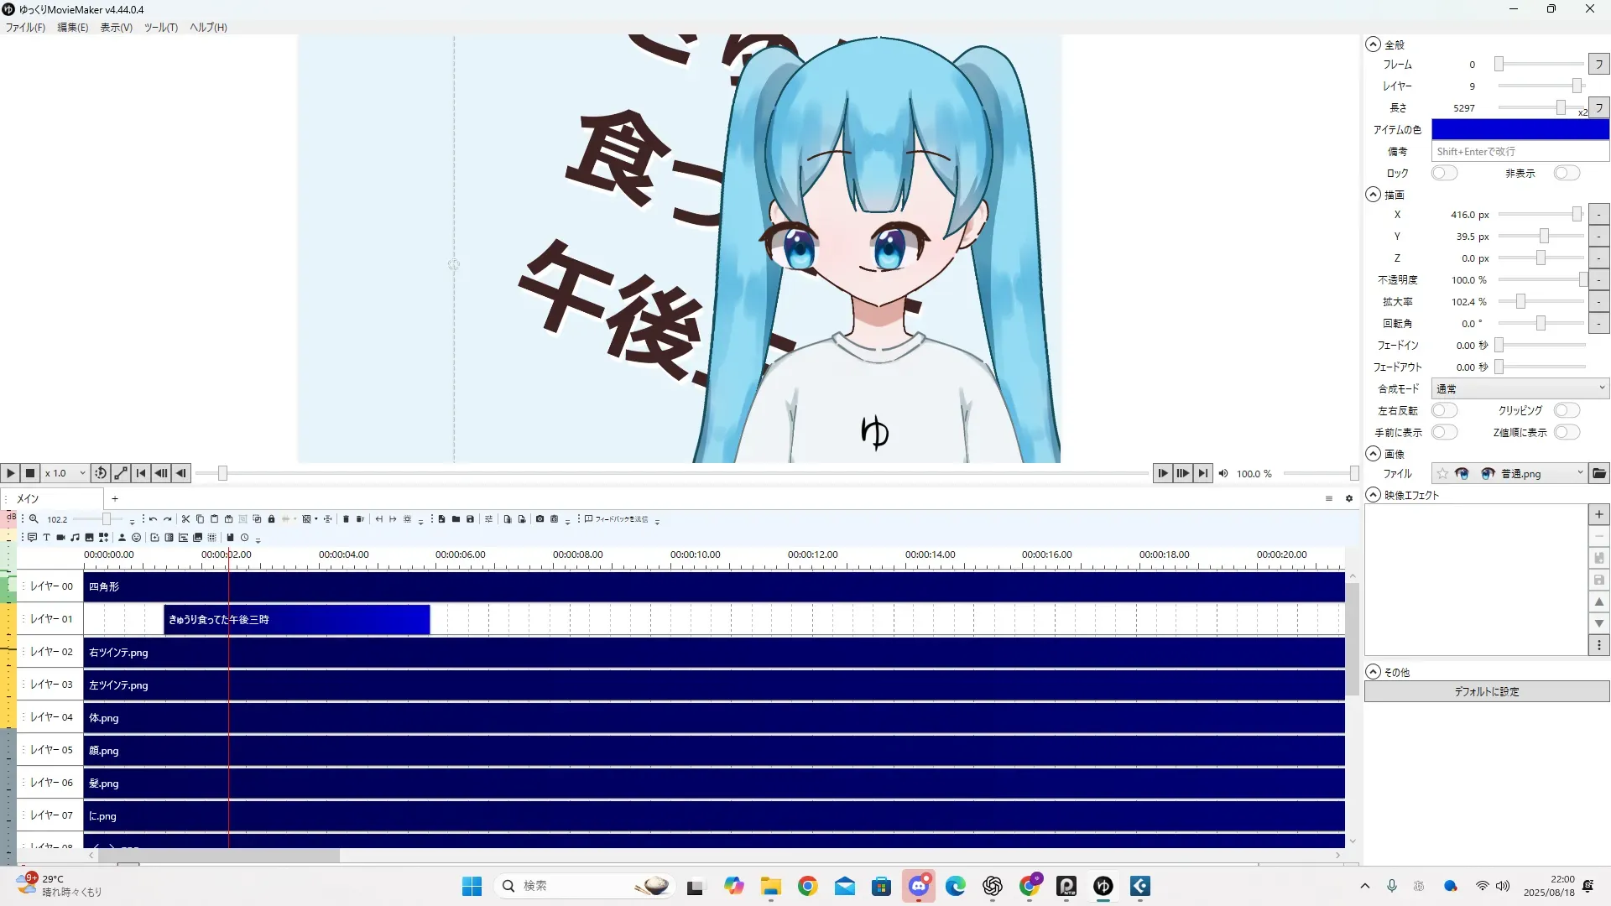Click the camera snapshot icon in toolbar
Image resolution: width=1611 pixels, height=906 pixels.
(x=540, y=519)
